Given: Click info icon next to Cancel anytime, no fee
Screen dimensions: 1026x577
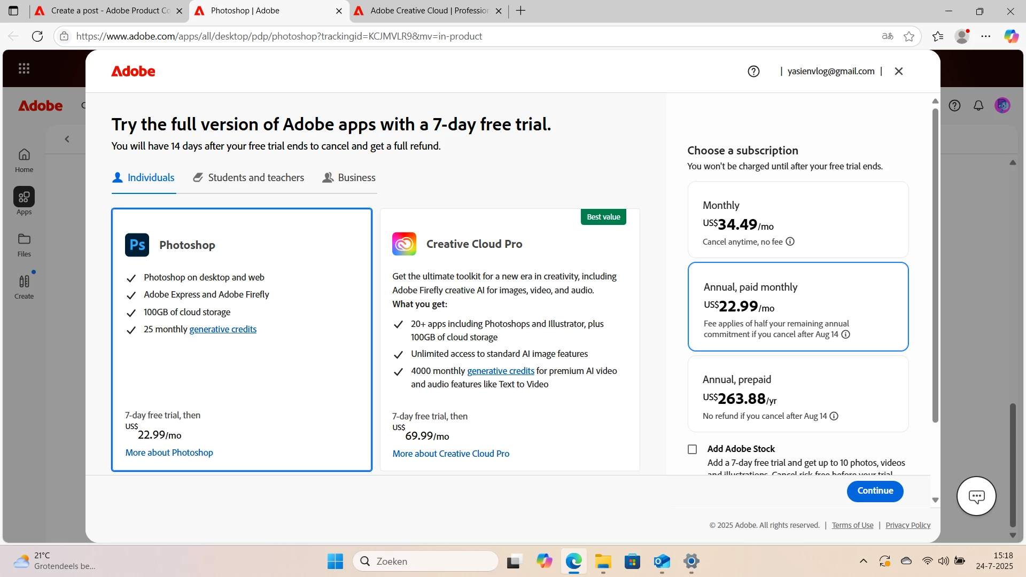Looking at the screenshot, I should (790, 242).
